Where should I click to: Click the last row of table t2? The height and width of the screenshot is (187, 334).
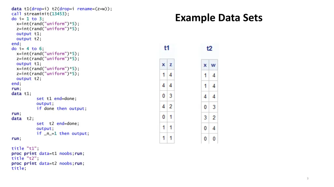210,139
